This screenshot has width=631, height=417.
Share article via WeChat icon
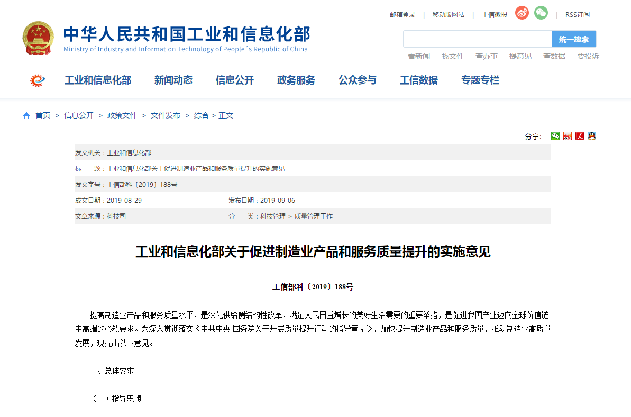click(555, 136)
